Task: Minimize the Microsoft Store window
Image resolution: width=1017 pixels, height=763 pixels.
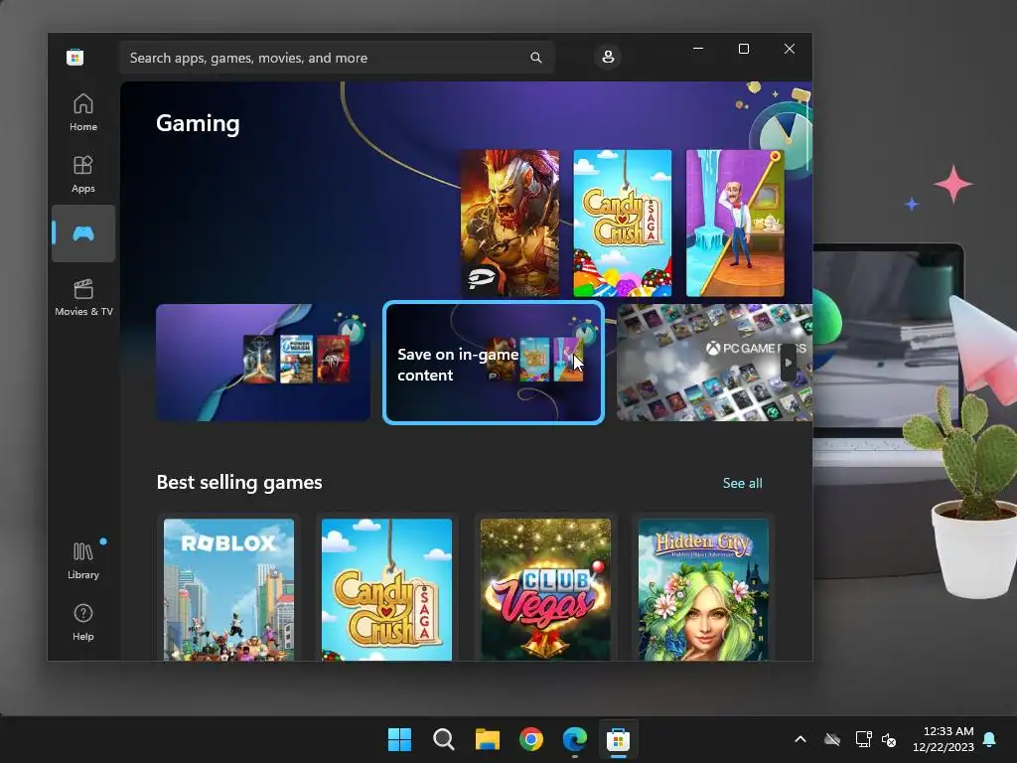Action: pyautogui.click(x=698, y=49)
